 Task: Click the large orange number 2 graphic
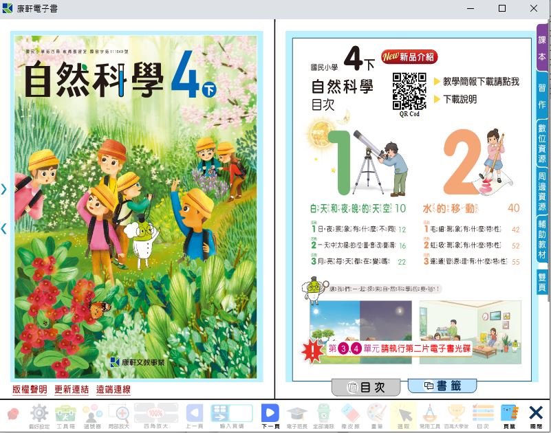(462, 162)
